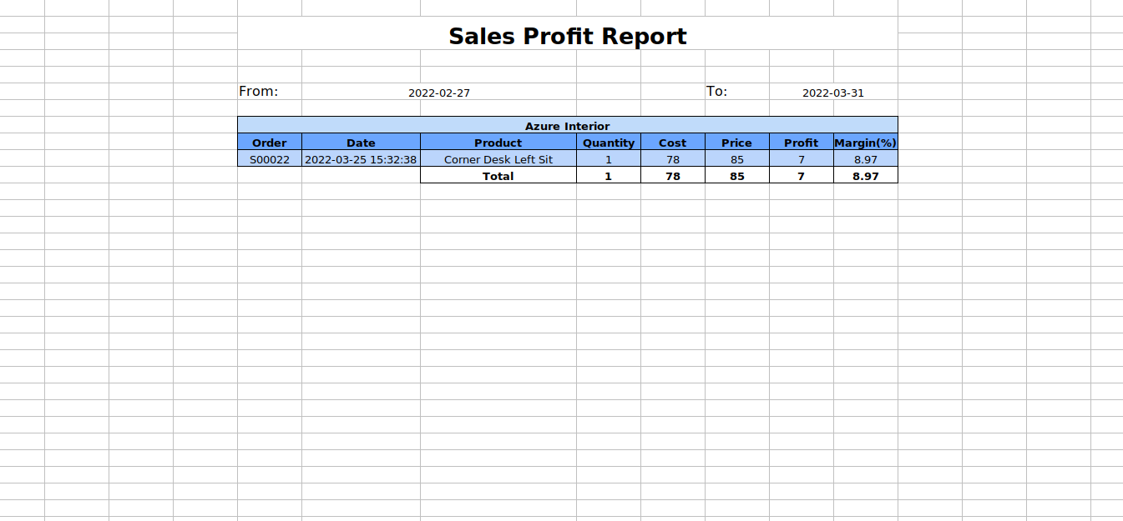
Task: Select the To: label cell
Action: tap(717, 92)
